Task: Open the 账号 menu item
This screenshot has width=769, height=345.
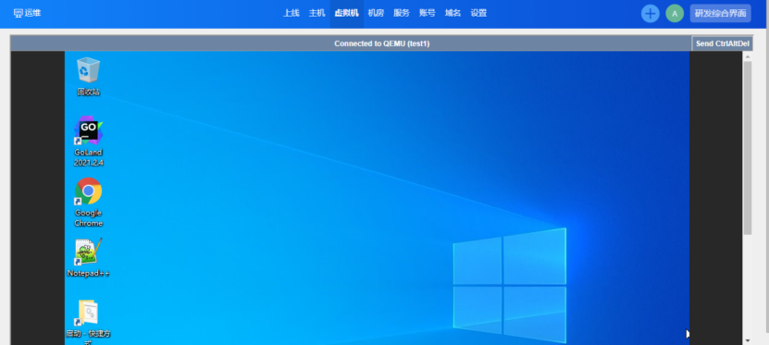Action: (428, 13)
